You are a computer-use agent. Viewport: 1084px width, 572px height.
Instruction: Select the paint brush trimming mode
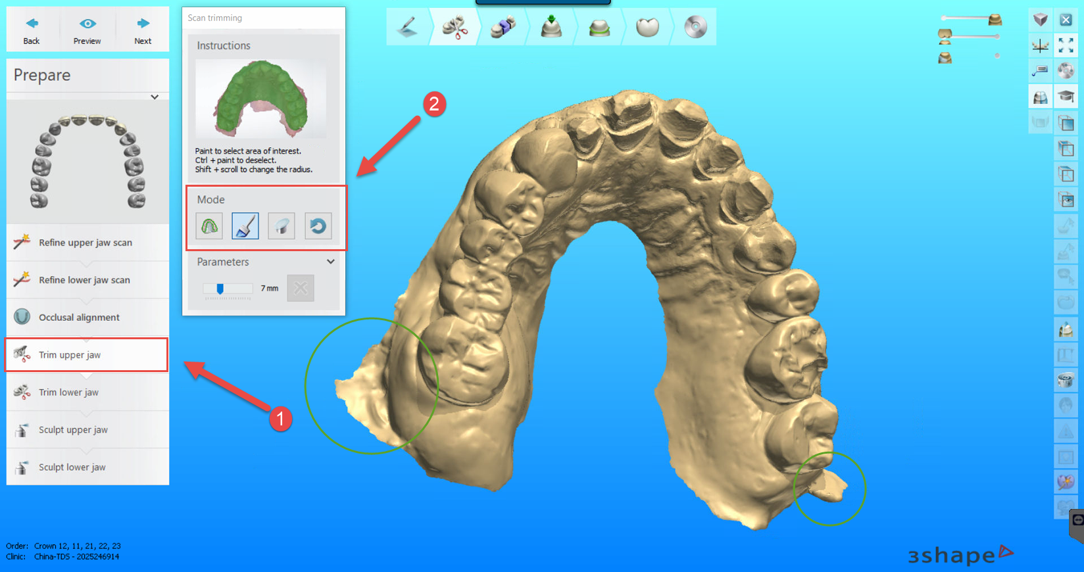(x=245, y=226)
